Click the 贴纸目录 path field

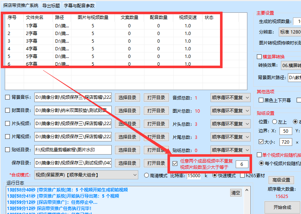[x=73, y=150]
